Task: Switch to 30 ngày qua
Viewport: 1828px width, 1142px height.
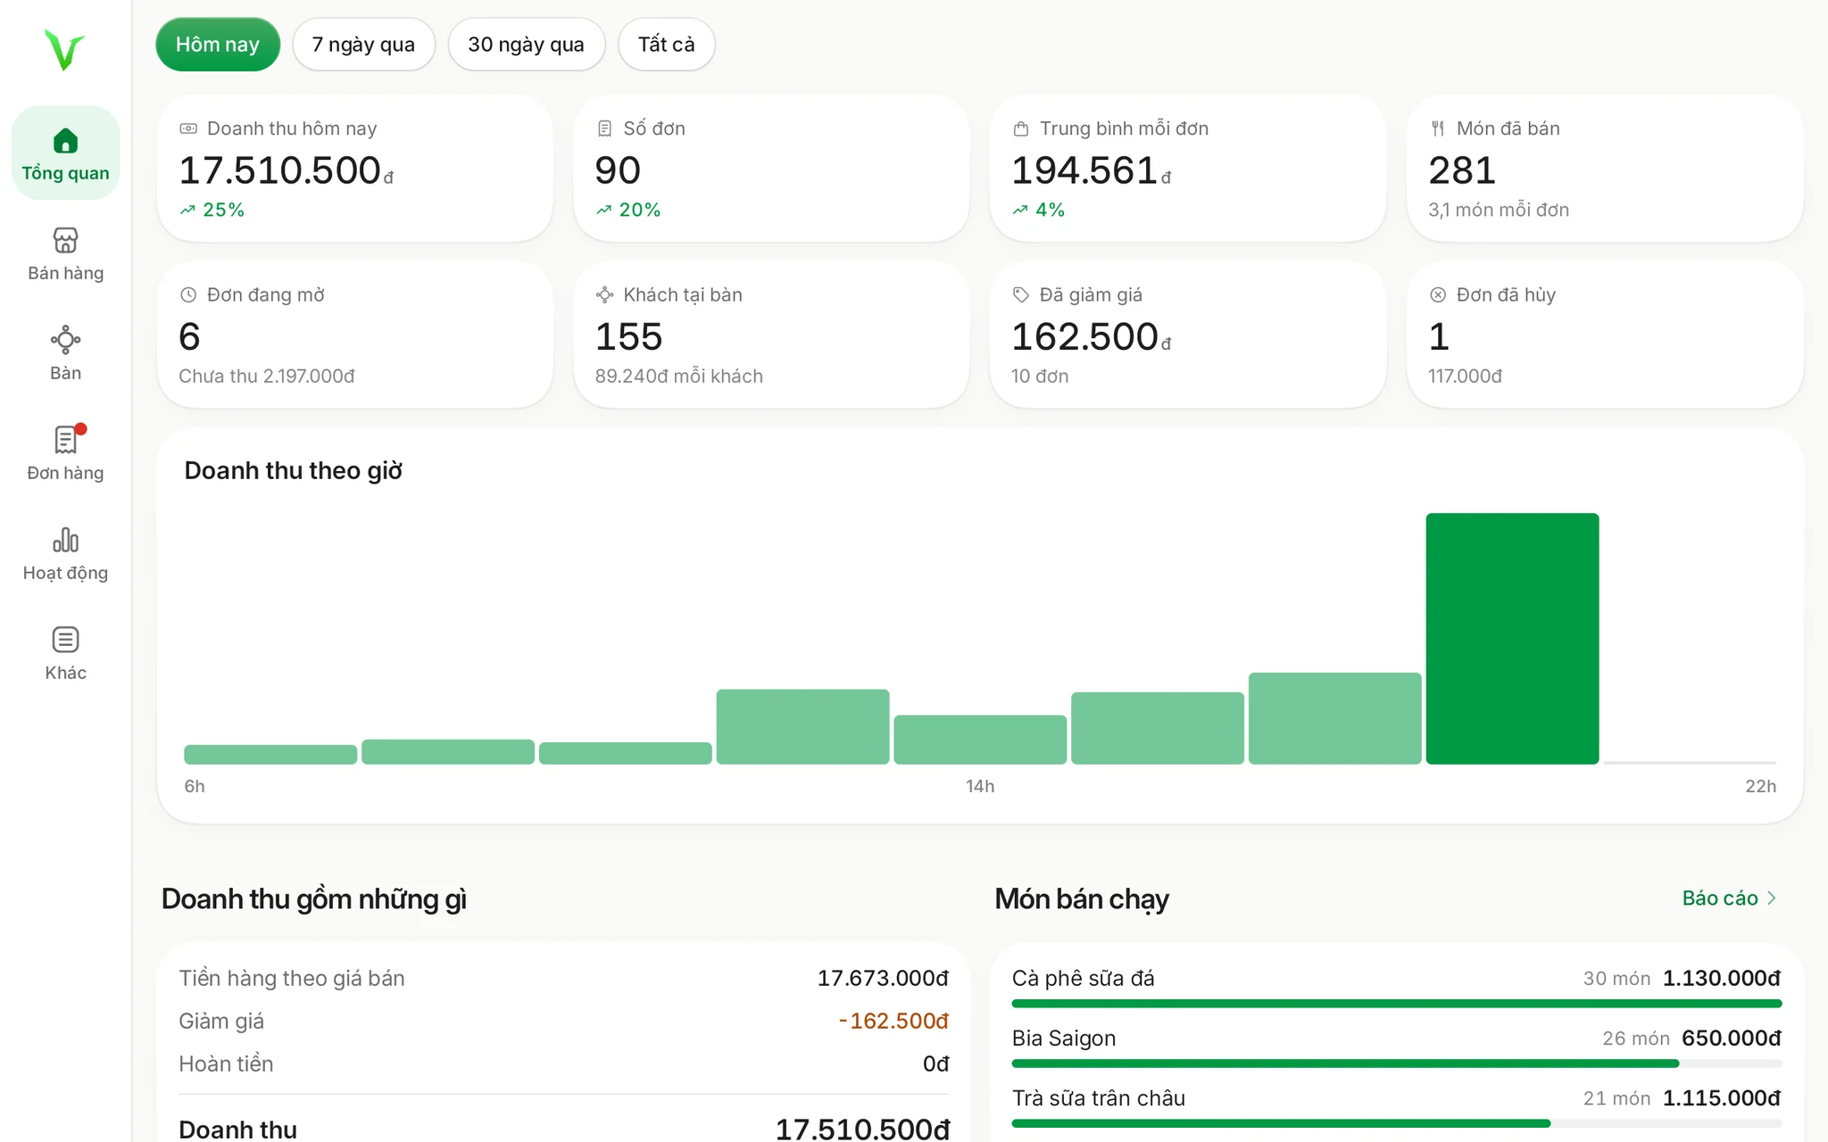Action: (526, 45)
